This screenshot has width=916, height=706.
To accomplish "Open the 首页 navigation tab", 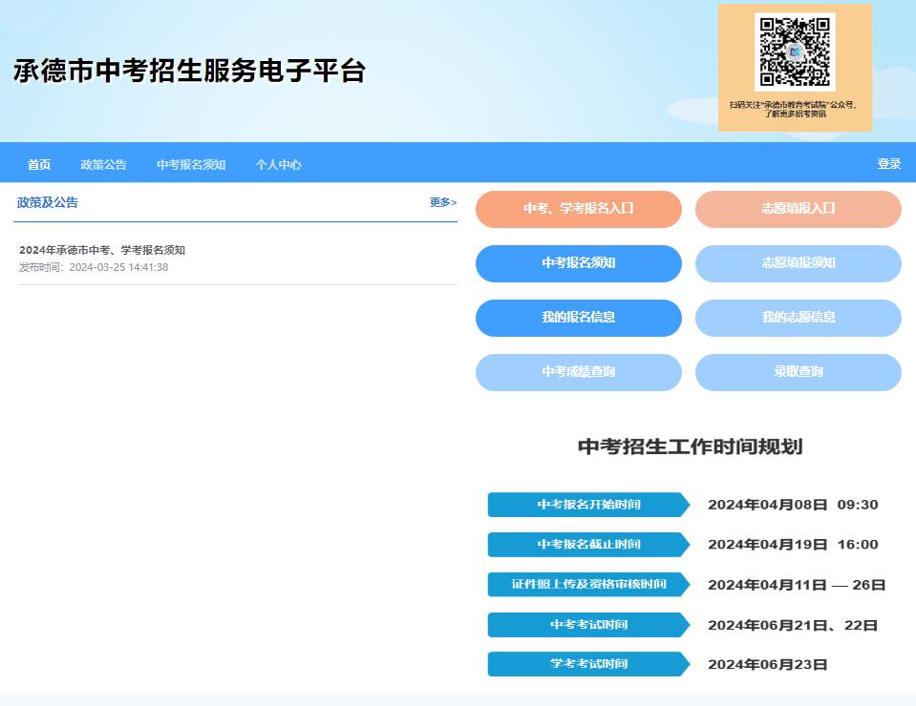I will point(39,164).
